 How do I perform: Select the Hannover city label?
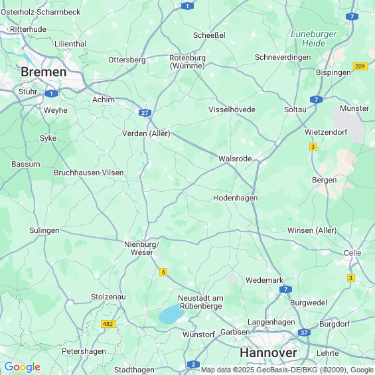[x=268, y=352]
